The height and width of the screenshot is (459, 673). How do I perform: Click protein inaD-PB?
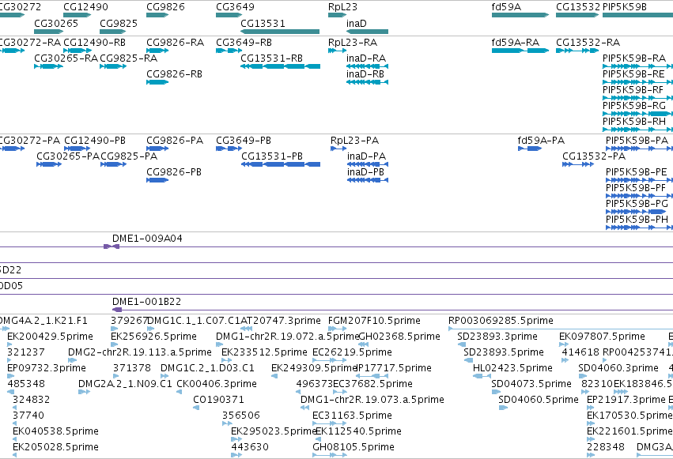368,180
